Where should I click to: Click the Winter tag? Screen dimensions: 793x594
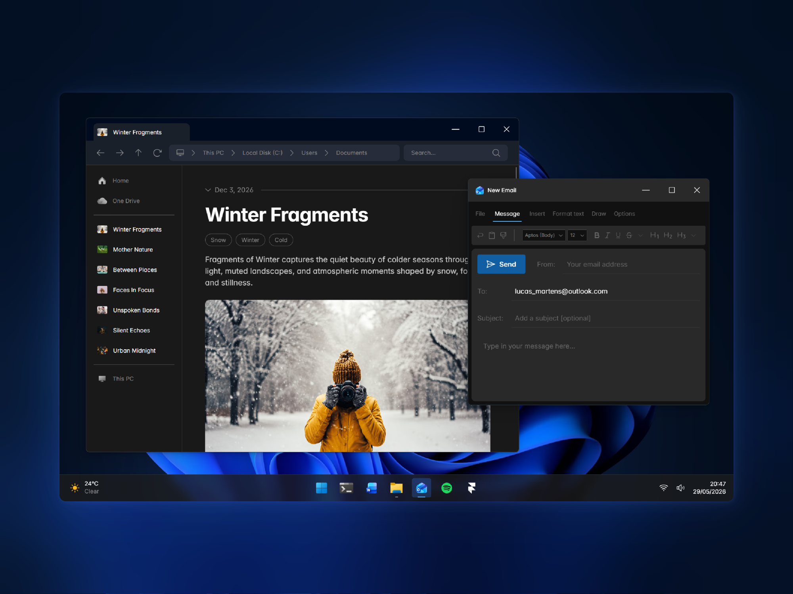[250, 240]
